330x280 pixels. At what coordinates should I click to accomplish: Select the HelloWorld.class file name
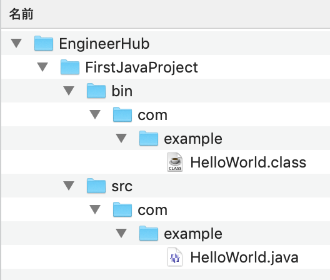pyautogui.click(x=248, y=162)
